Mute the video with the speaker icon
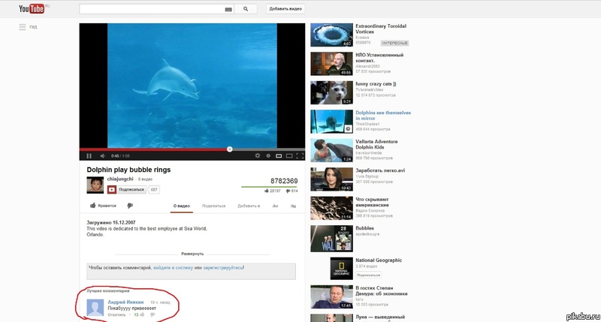This screenshot has height=322, width=601. [x=101, y=156]
